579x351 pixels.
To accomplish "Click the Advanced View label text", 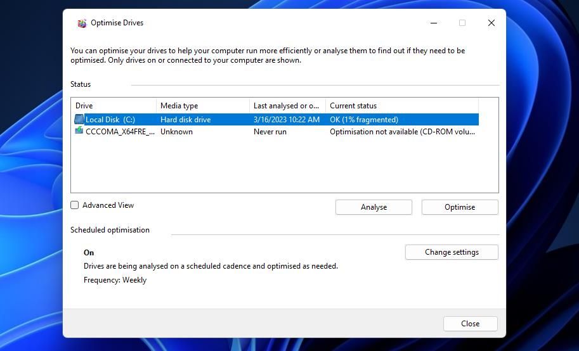I will click(x=108, y=205).
